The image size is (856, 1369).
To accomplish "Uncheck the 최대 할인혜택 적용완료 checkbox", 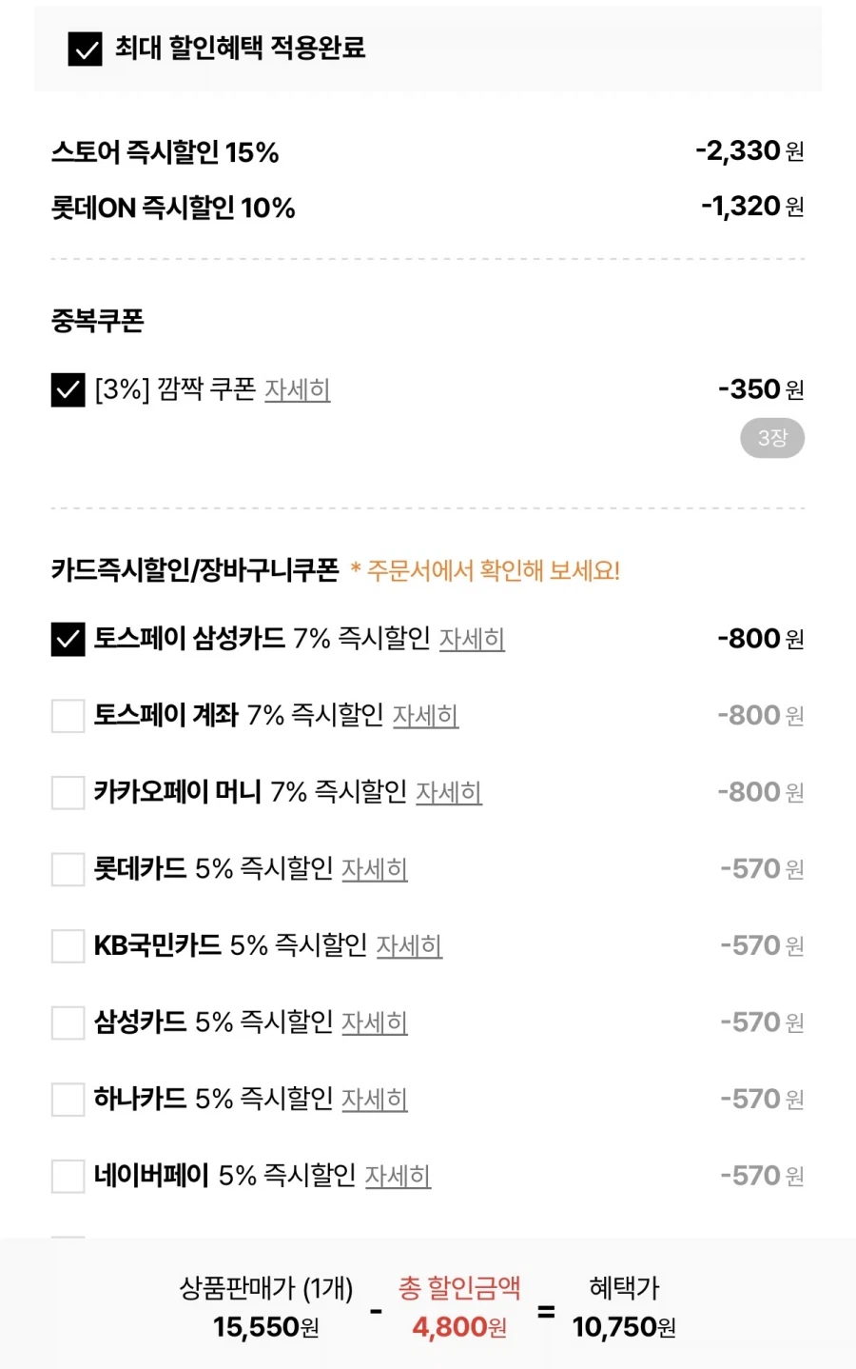I will pyautogui.click(x=86, y=49).
